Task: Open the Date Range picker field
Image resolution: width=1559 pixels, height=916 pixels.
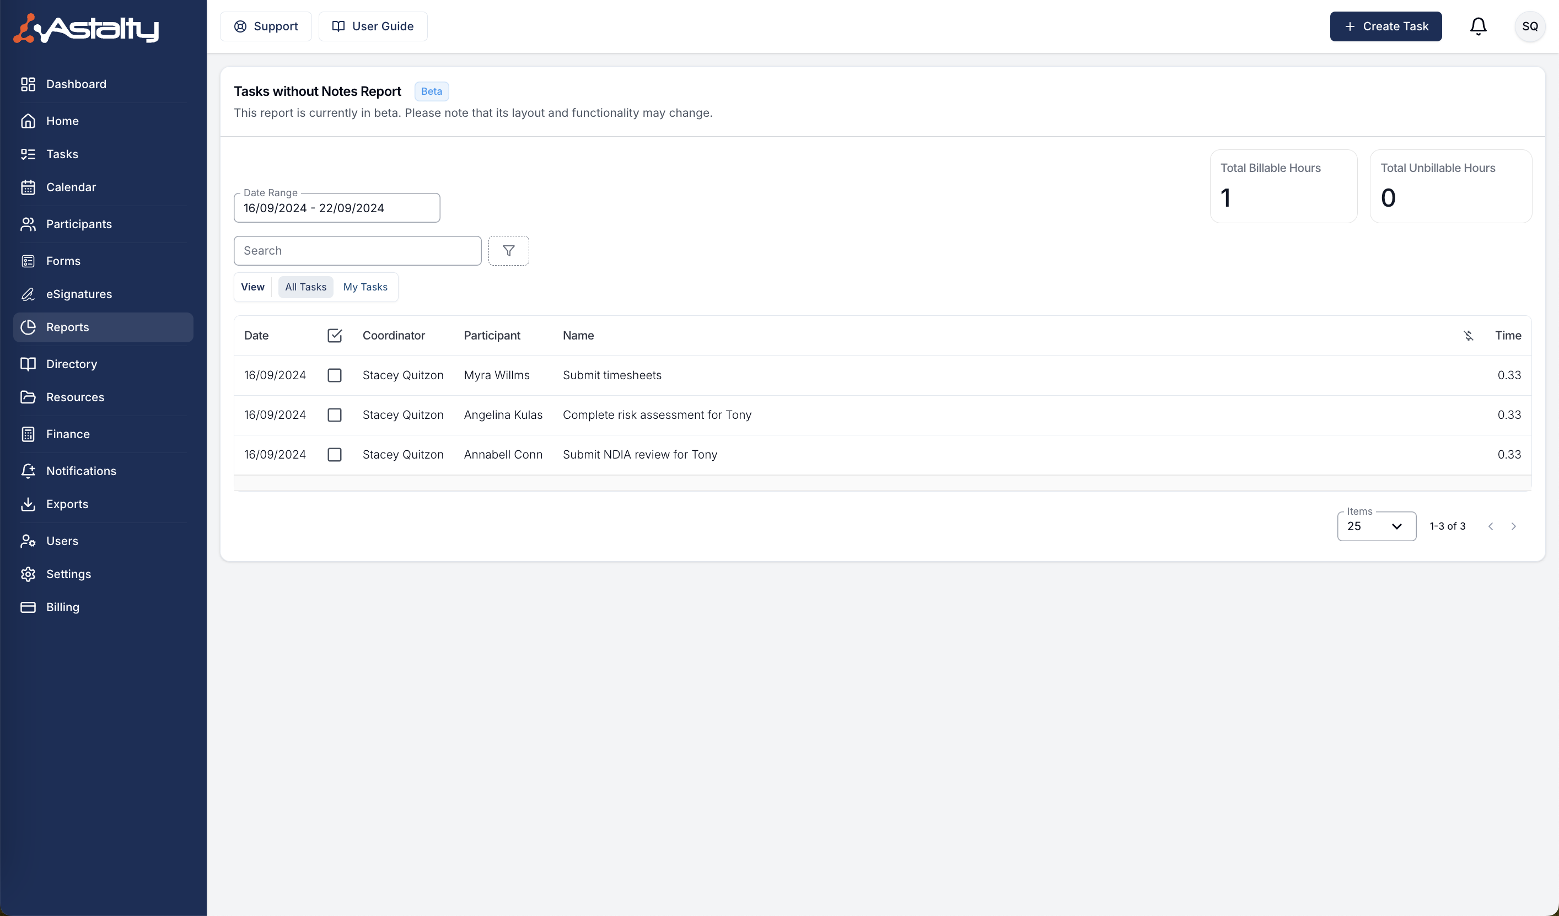Action: (336, 208)
